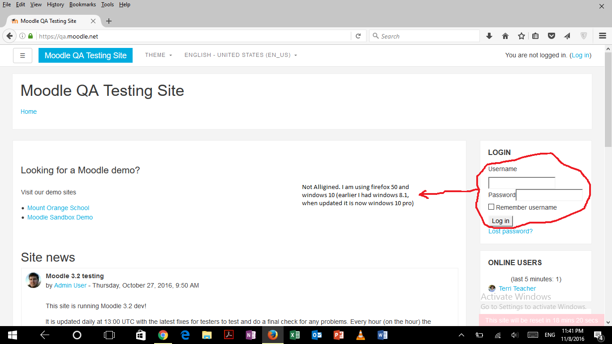The image size is (612, 344).
Task: Click taskbar Back arrow icon
Action: point(44,335)
